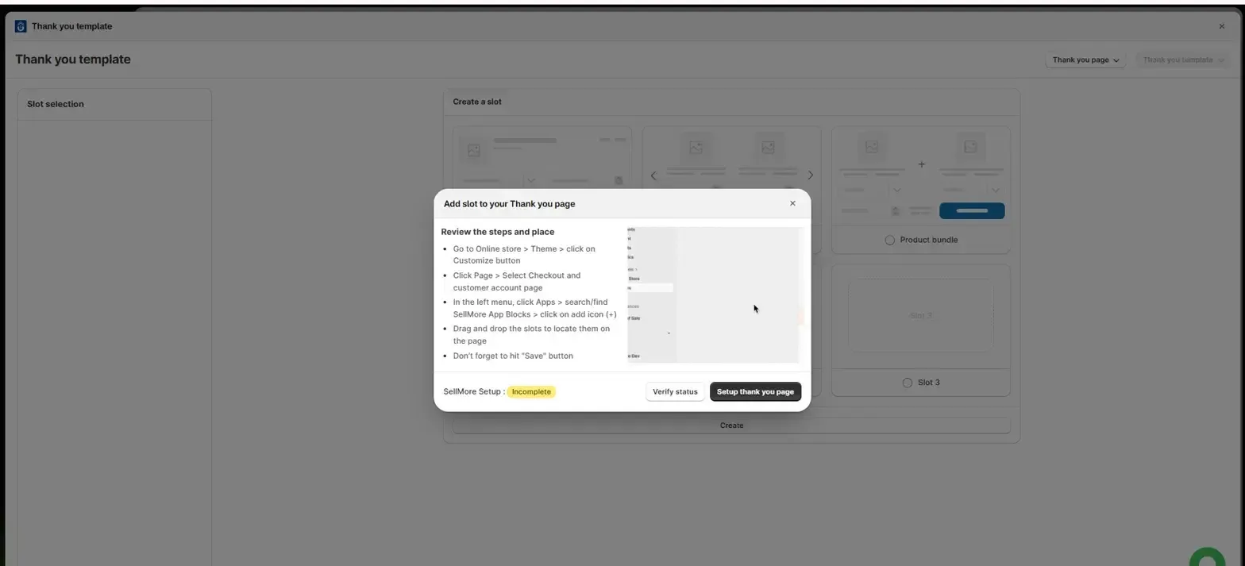
Task: Click Setup thank you page button
Action: [755, 391]
